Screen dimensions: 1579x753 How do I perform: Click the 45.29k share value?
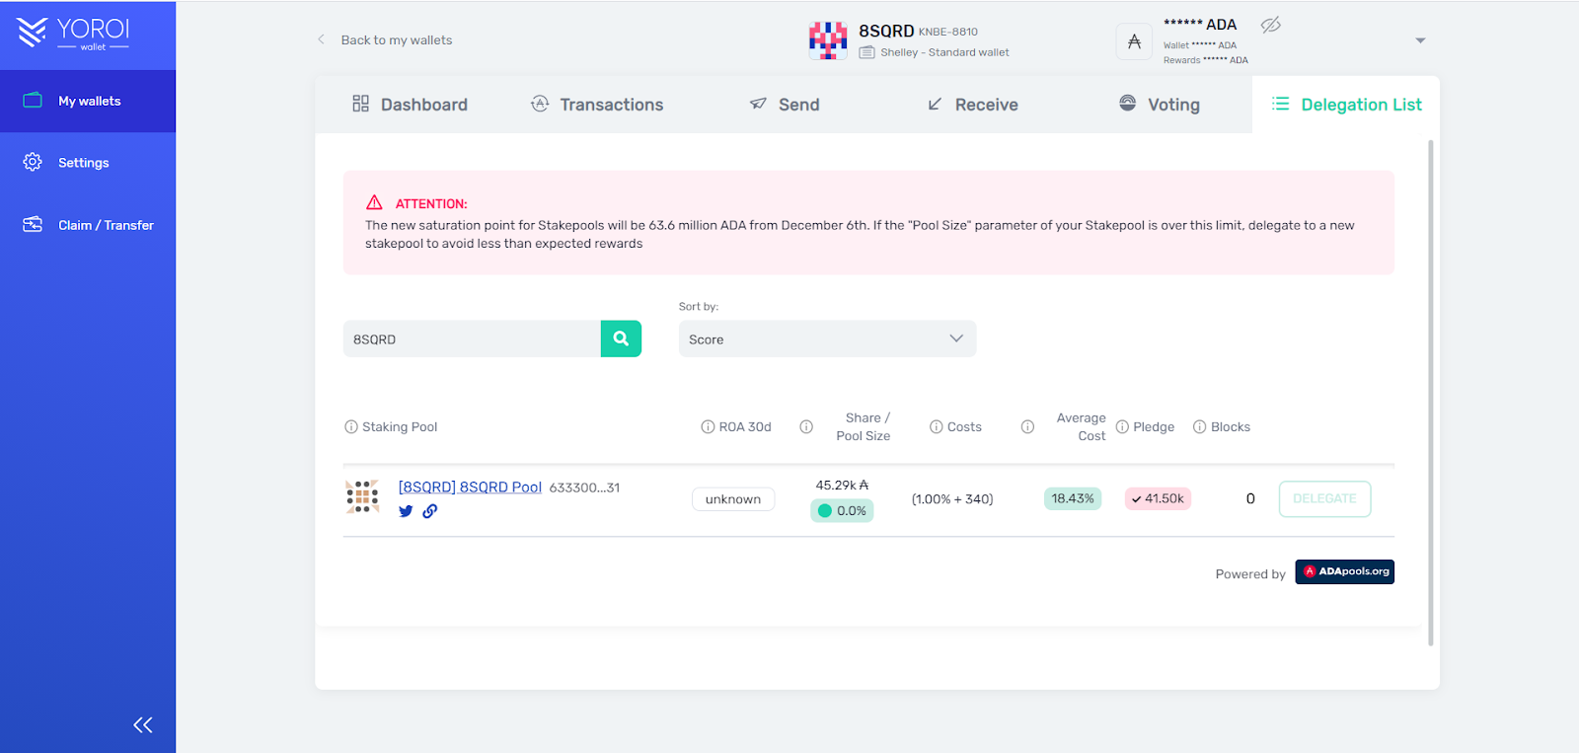click(842, 486)
